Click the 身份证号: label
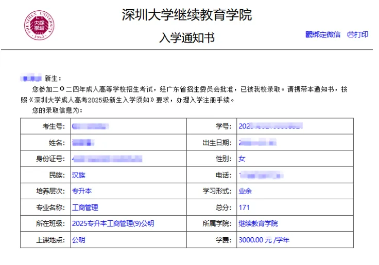The image size is (379, 265). [50, 159]
